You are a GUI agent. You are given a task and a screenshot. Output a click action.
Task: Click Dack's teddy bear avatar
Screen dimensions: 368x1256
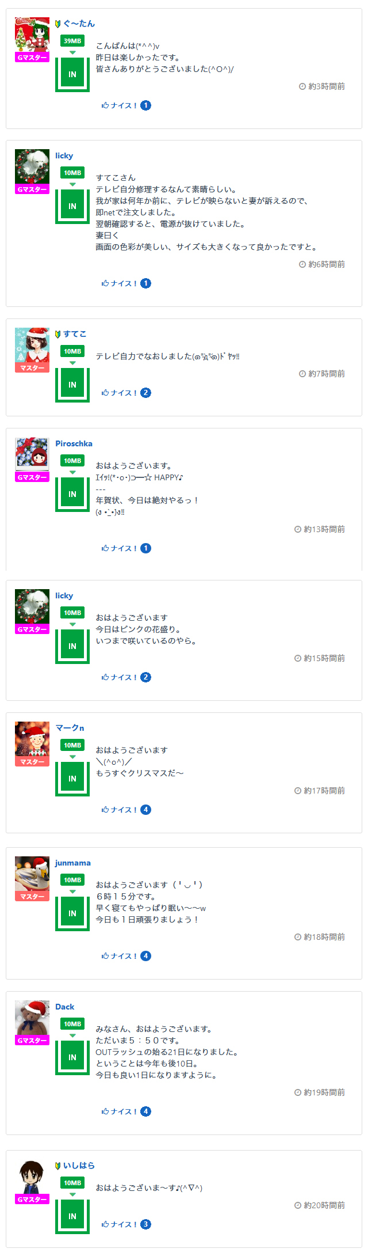tap(32, 1018)
